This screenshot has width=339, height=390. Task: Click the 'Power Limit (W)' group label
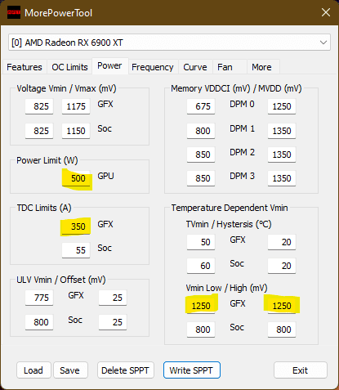(47, 160)
